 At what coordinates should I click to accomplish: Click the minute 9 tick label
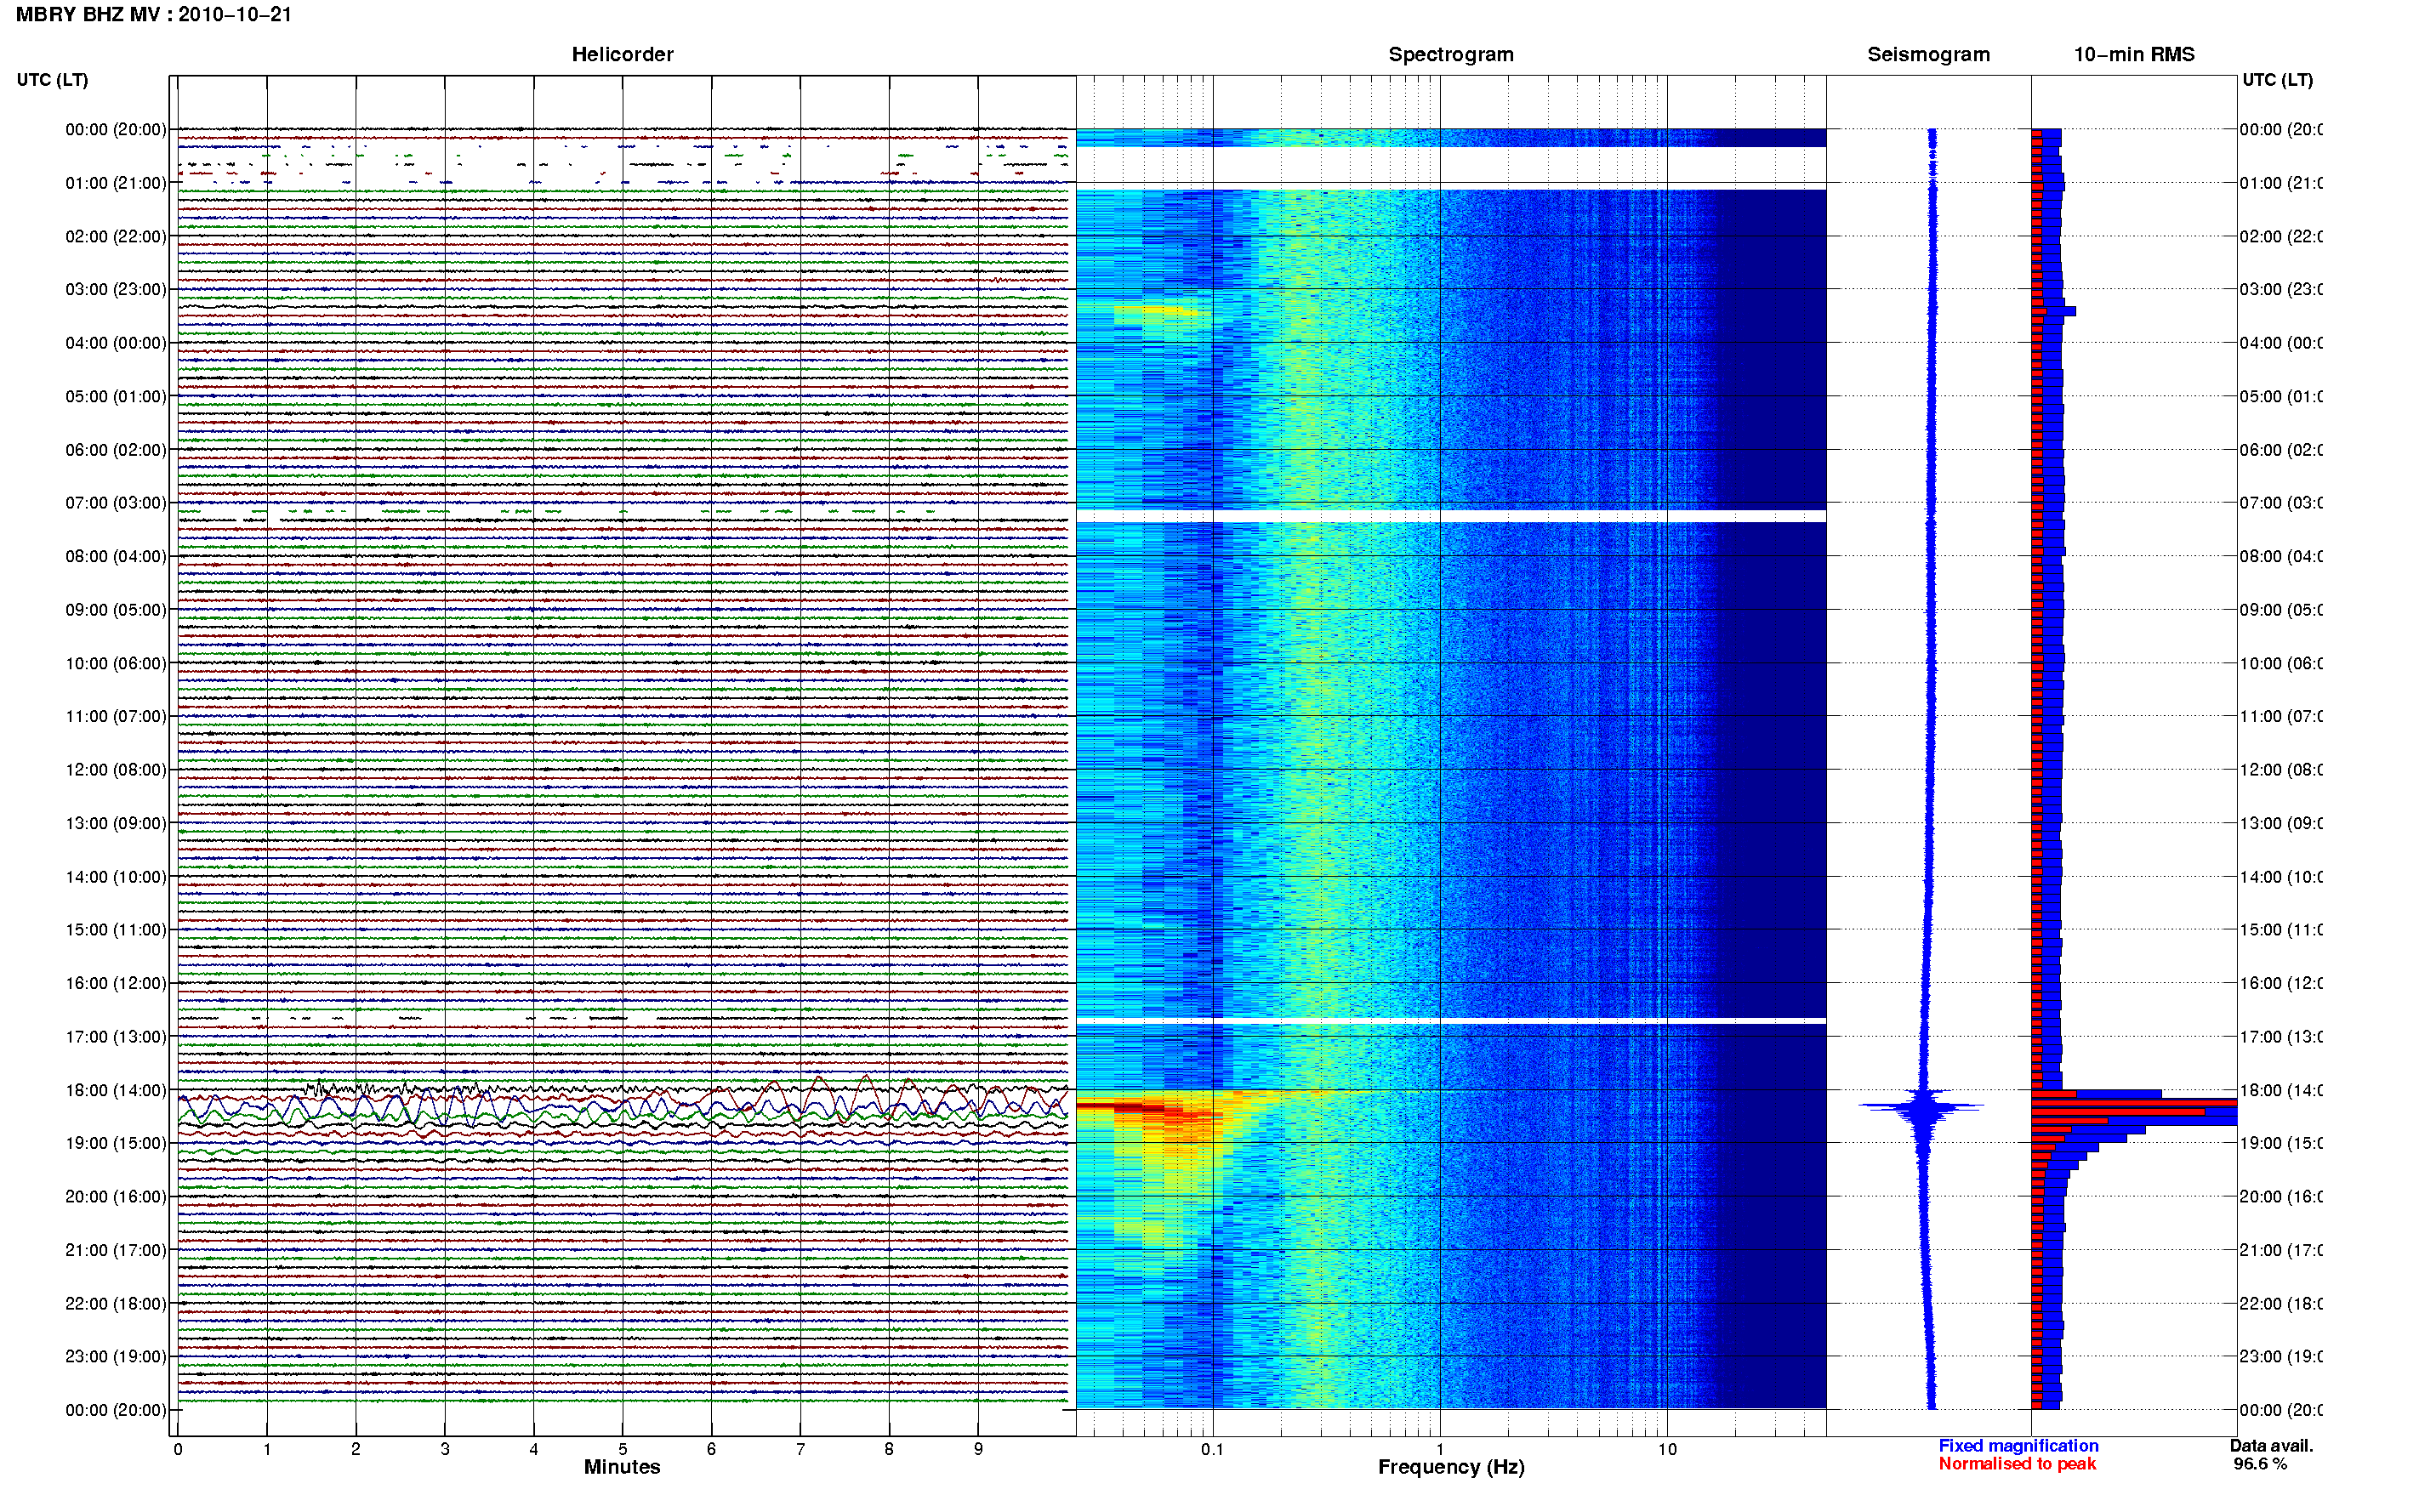pyautogui.click(x=978, y=1449)
